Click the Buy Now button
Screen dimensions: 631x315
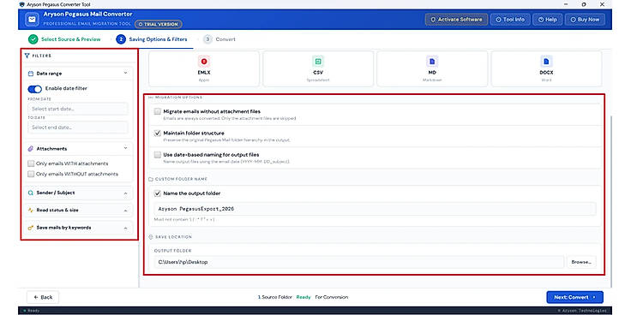point(585,20)
